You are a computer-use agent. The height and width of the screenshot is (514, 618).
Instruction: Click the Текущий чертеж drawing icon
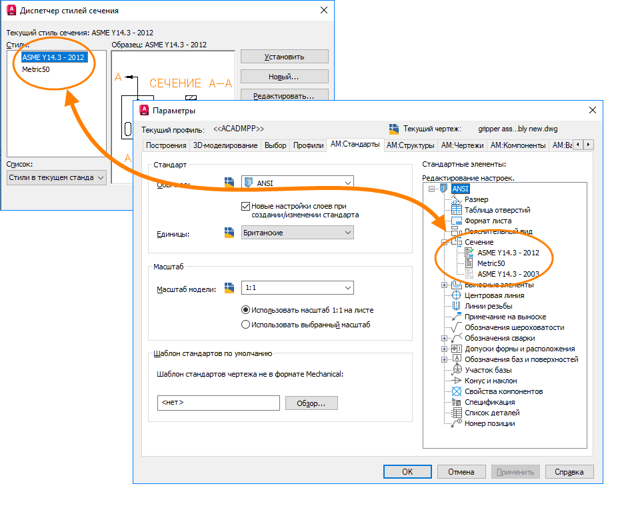[x=394, y=129]
